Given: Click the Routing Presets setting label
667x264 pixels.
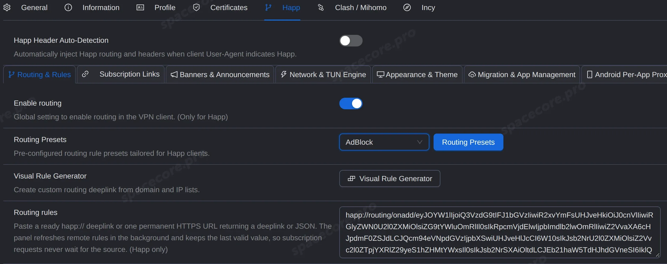Looking at the screenshot, I should (x=40, y=140).
